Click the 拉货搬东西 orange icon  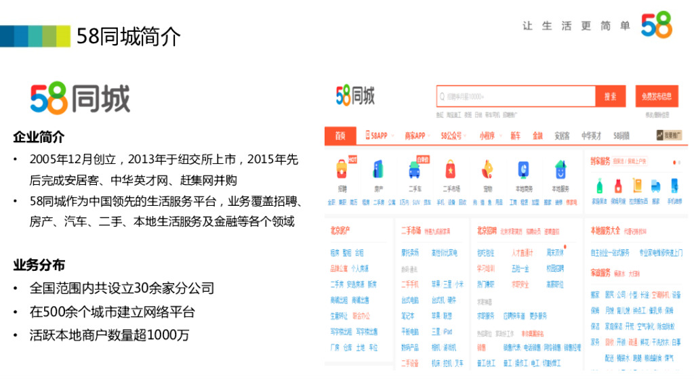click(x=637, y=186)
